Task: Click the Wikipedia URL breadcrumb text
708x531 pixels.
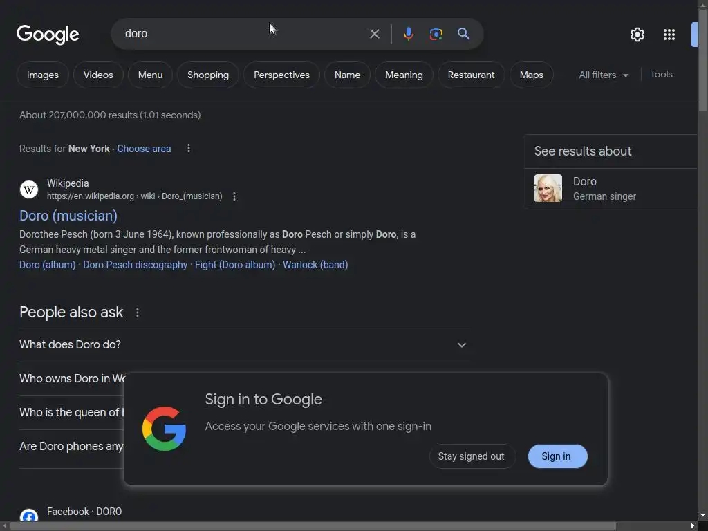Action: 135,196
